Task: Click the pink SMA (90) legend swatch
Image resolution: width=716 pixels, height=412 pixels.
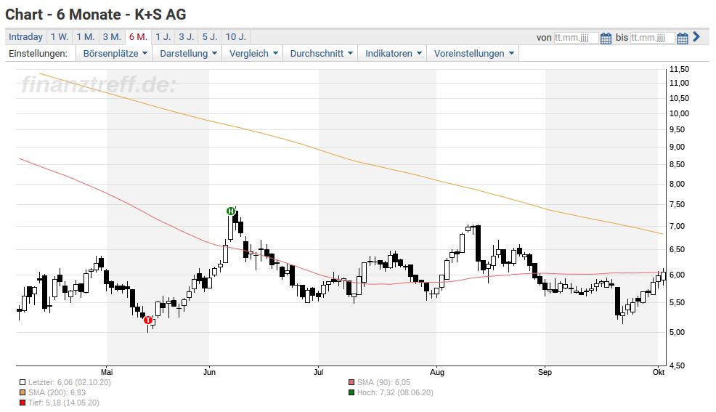Action: [351, 383]
